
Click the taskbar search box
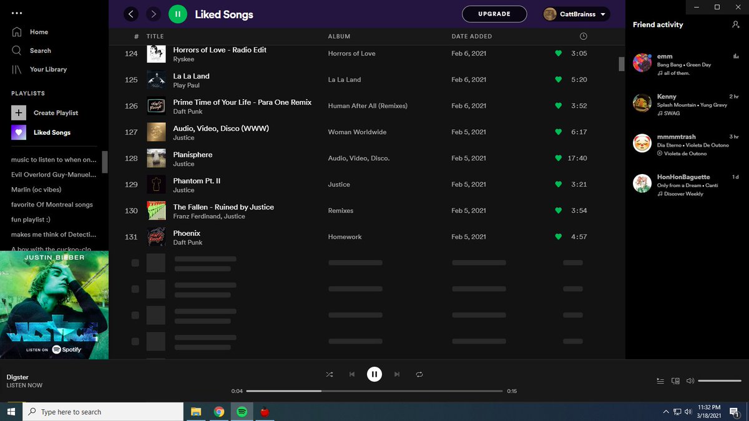pyautogui.click(x=103, y=412)
